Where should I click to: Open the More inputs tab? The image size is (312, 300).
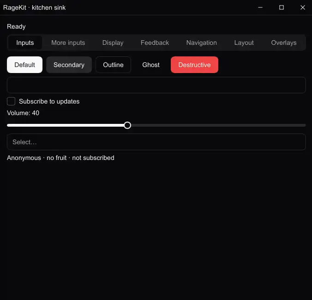[x=68, y=43]
